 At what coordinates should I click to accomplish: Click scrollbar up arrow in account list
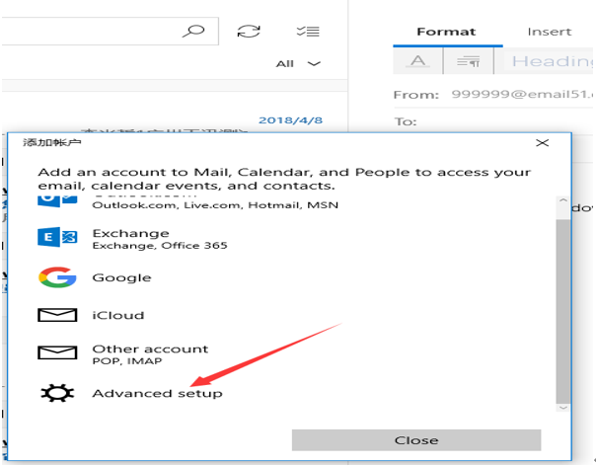click(x=562, y=200)
